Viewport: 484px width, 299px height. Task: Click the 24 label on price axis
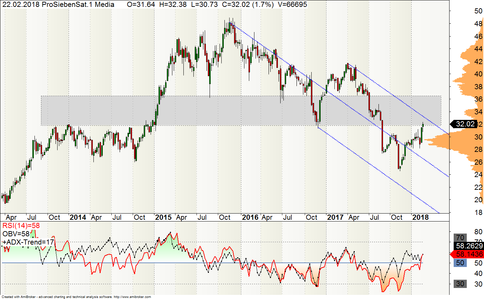coord(478,175)
